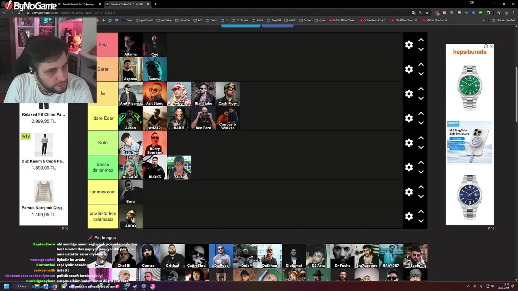Click the bence dinlenmez green label
Image resolution: width=518 pixels, height=291 pixels.
[x=103, y=167]
